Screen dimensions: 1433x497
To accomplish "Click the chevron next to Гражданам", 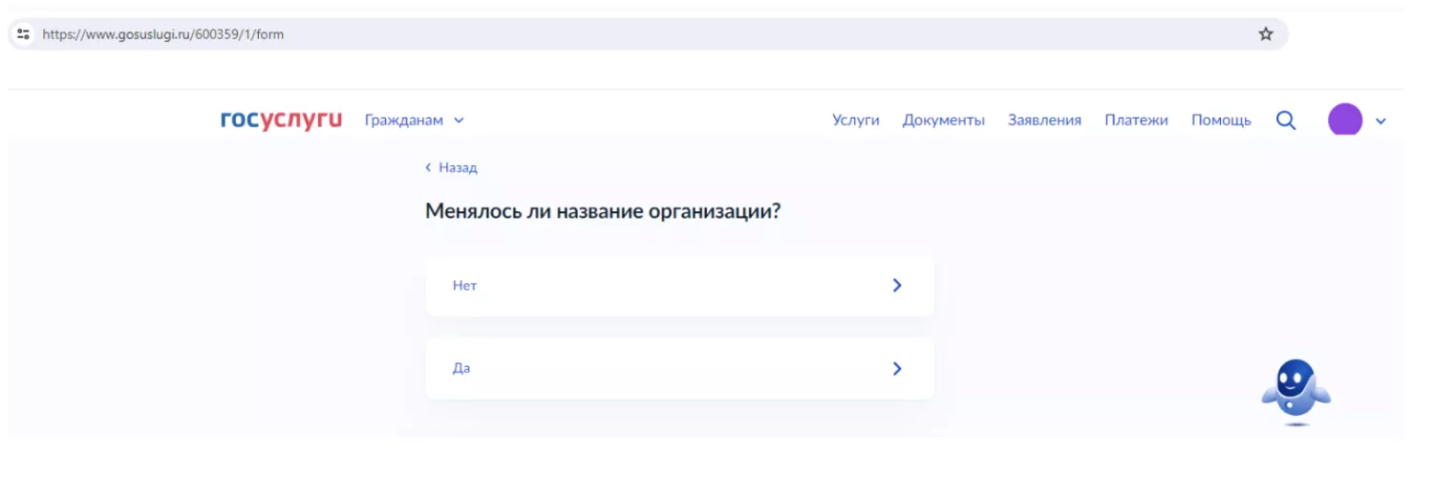I will (x=459, y=121).
